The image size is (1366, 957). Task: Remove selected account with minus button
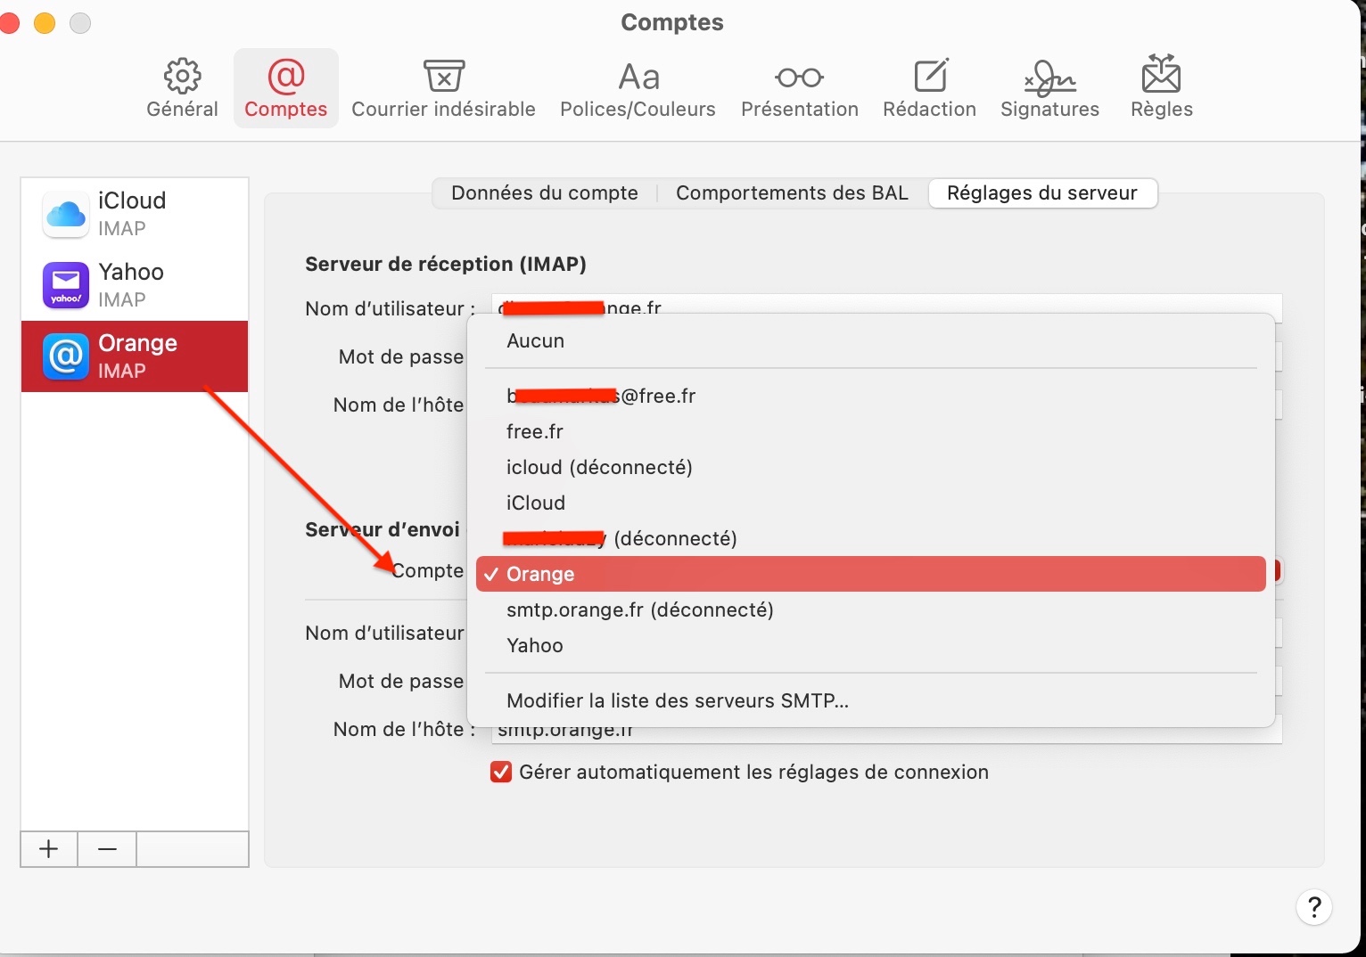point(107,849)
